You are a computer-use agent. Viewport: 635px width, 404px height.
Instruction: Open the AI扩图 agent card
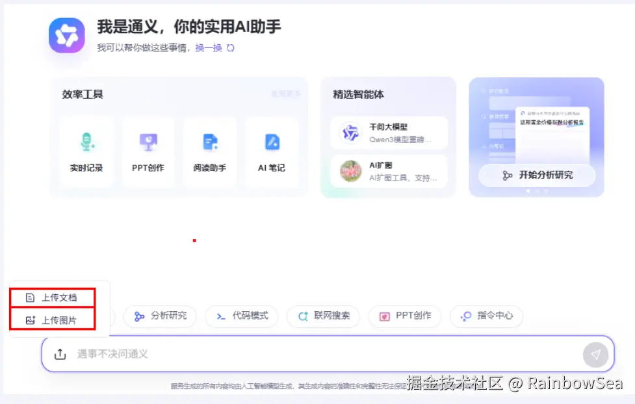click(389, 171)
